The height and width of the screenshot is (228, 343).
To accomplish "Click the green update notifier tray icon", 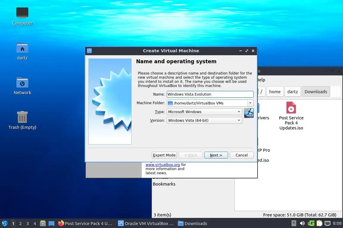I will [x=311, y=223].
